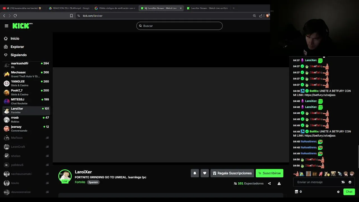The image size is (359, 202).
Task: Open chat settings gear icon
Action: [338, 192]
